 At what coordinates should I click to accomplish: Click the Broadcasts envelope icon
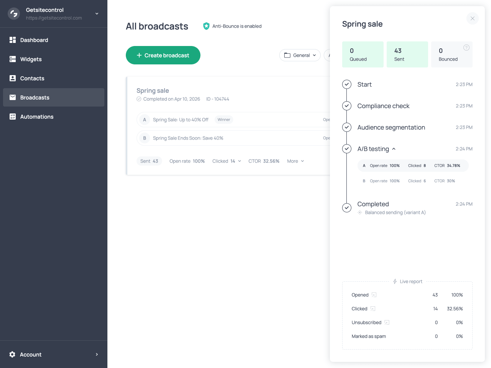coord(13,97)
